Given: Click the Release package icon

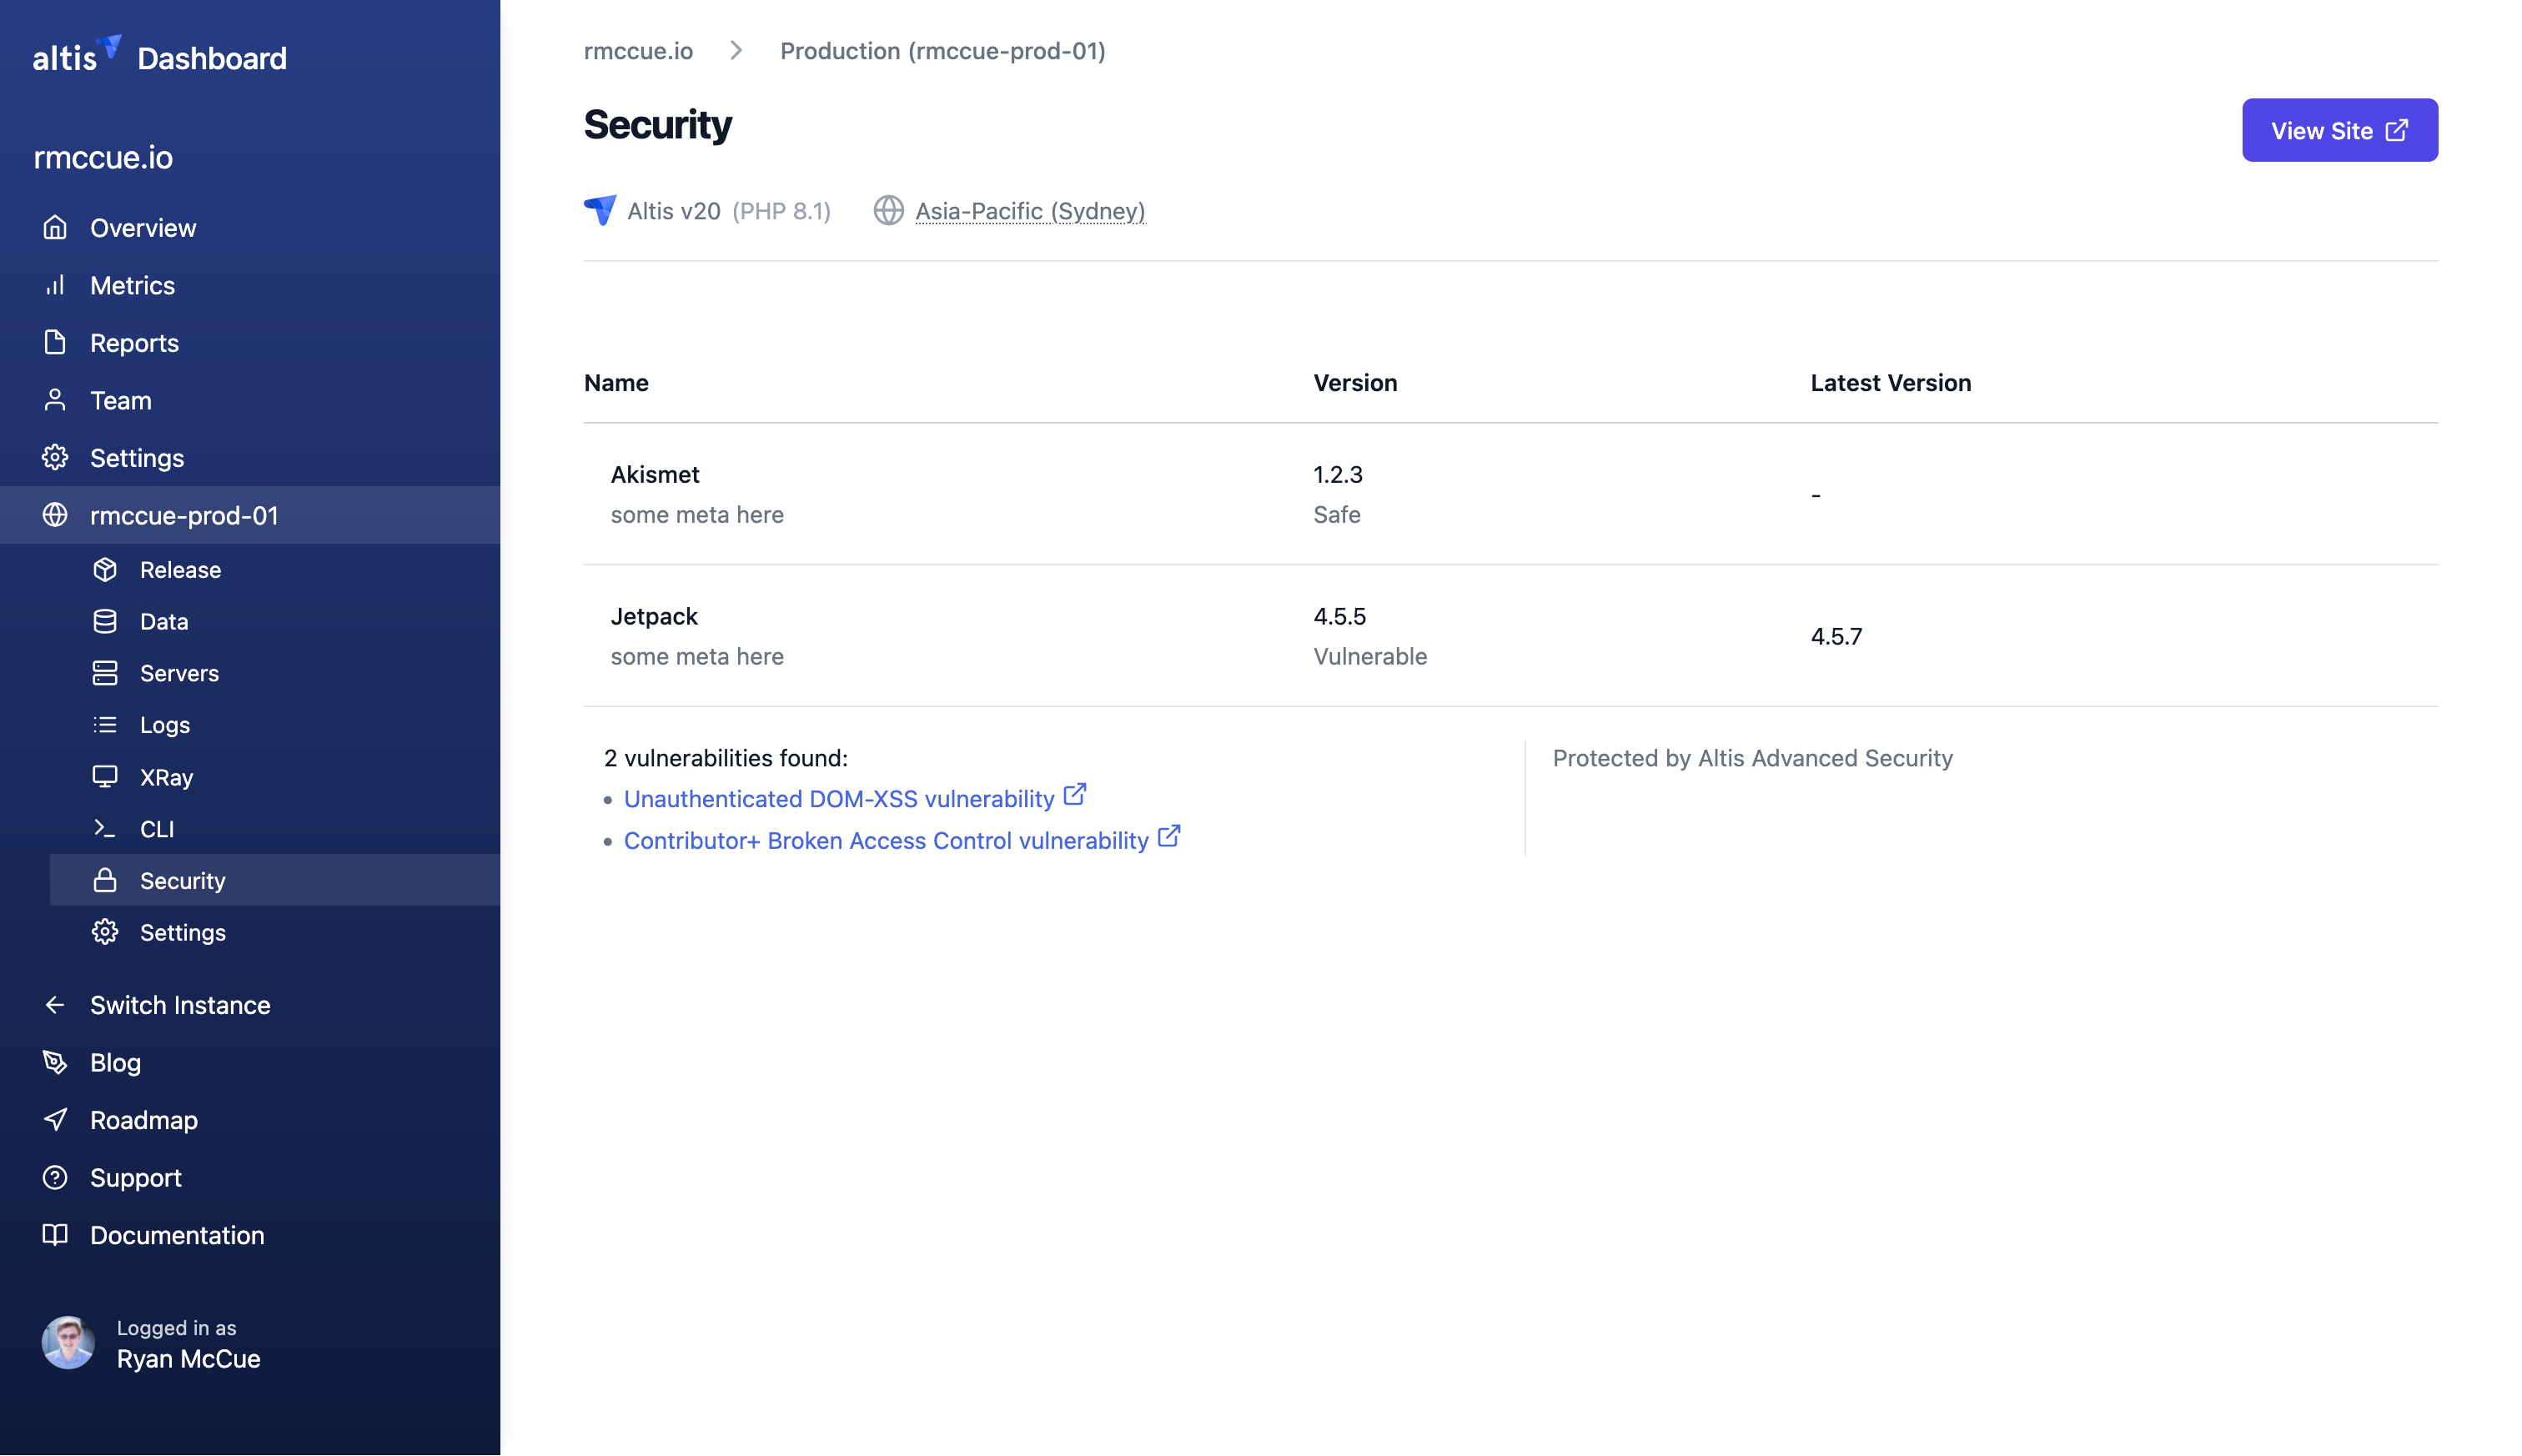Looking at the screenshot, I should click(106, 569).
